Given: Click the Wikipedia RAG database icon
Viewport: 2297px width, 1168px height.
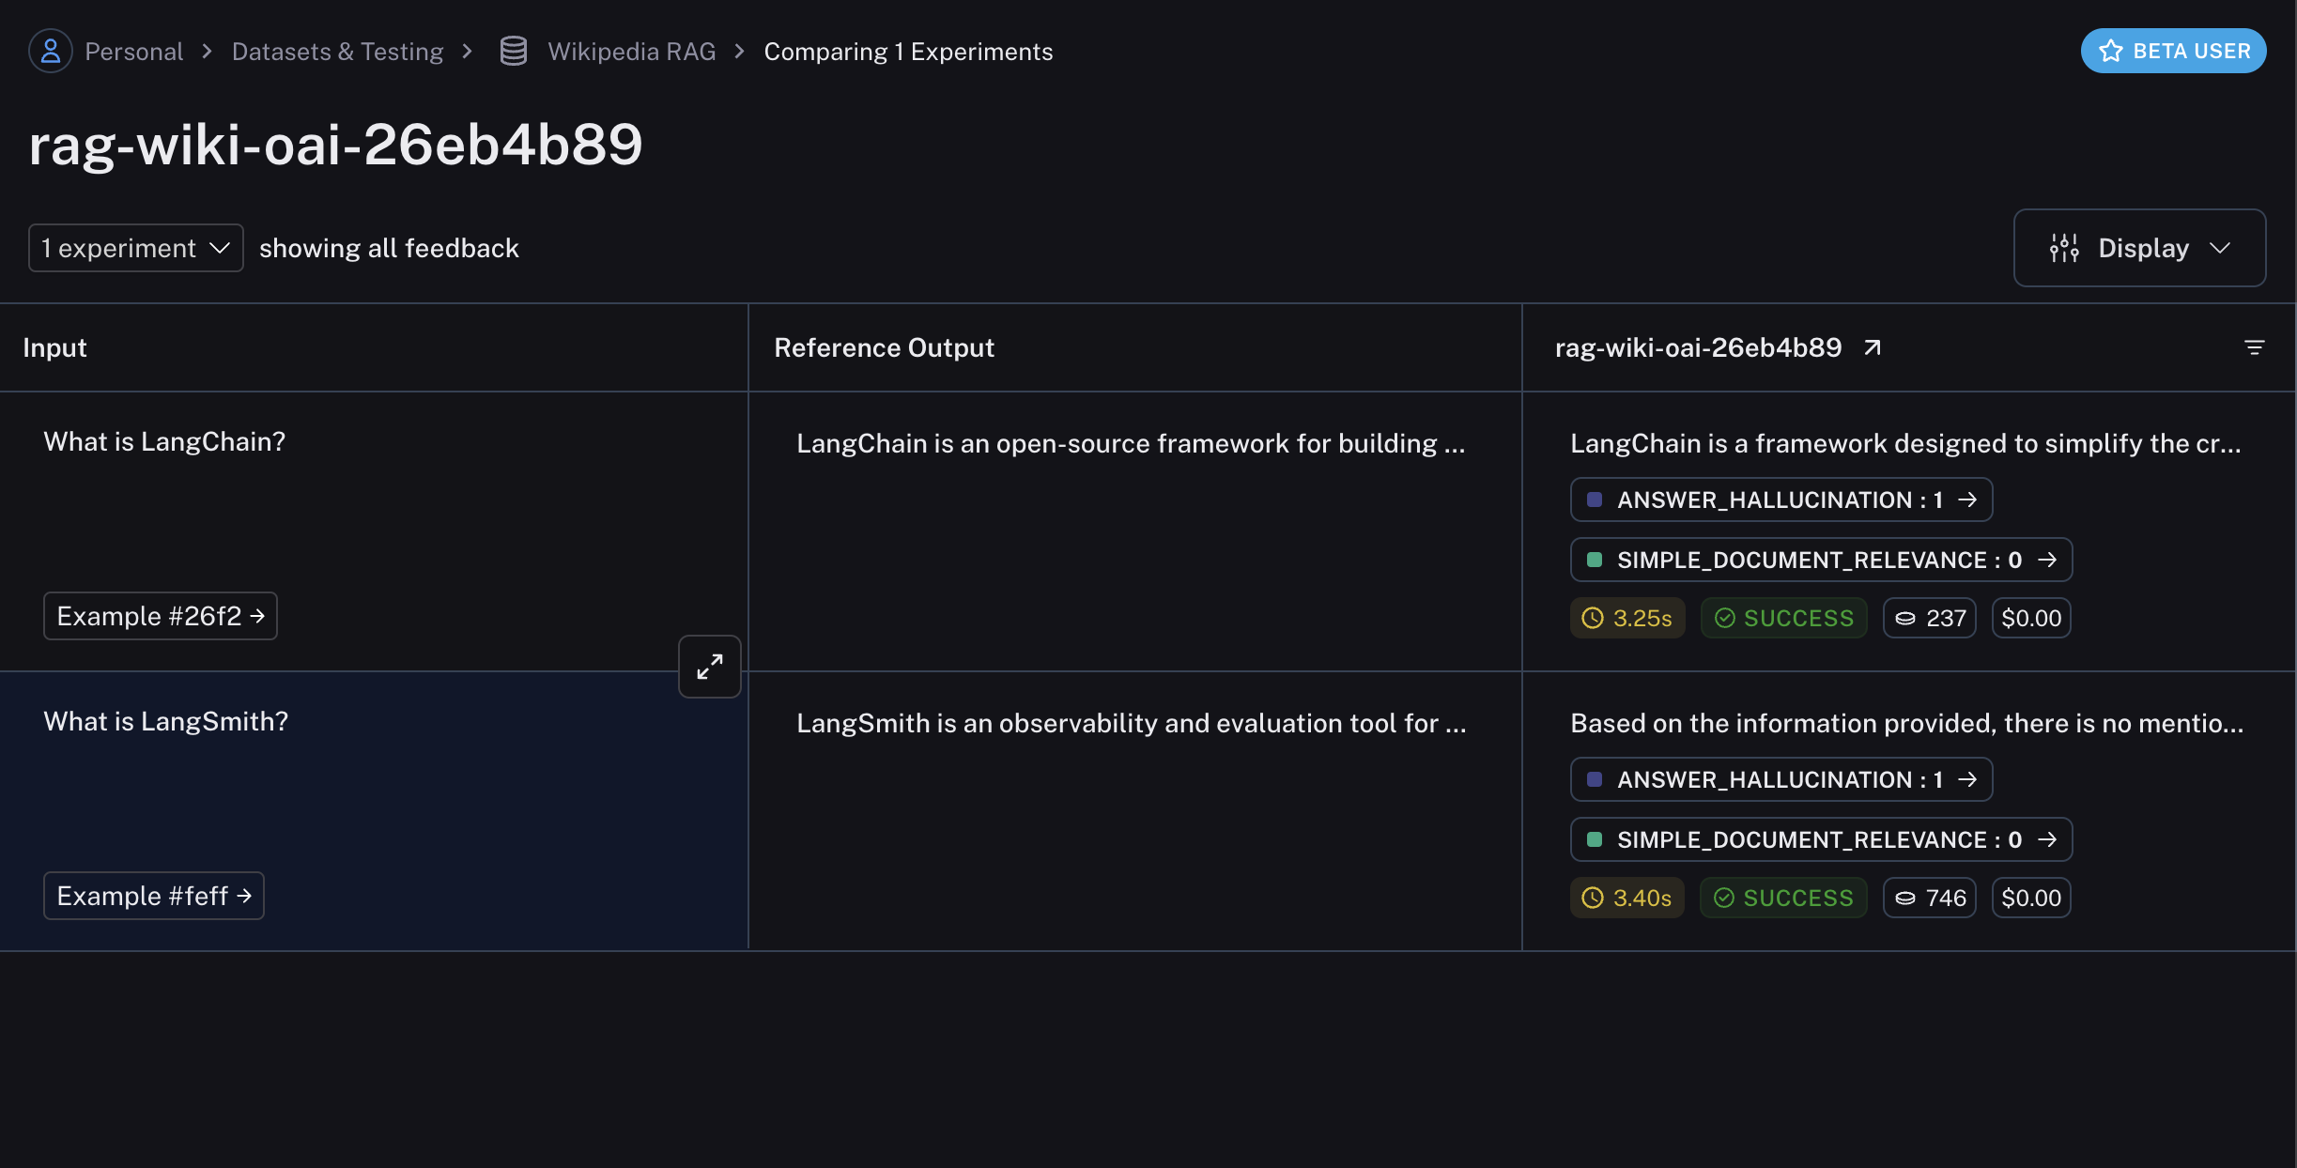Looking at the screenshot, I should coord(514,51).
